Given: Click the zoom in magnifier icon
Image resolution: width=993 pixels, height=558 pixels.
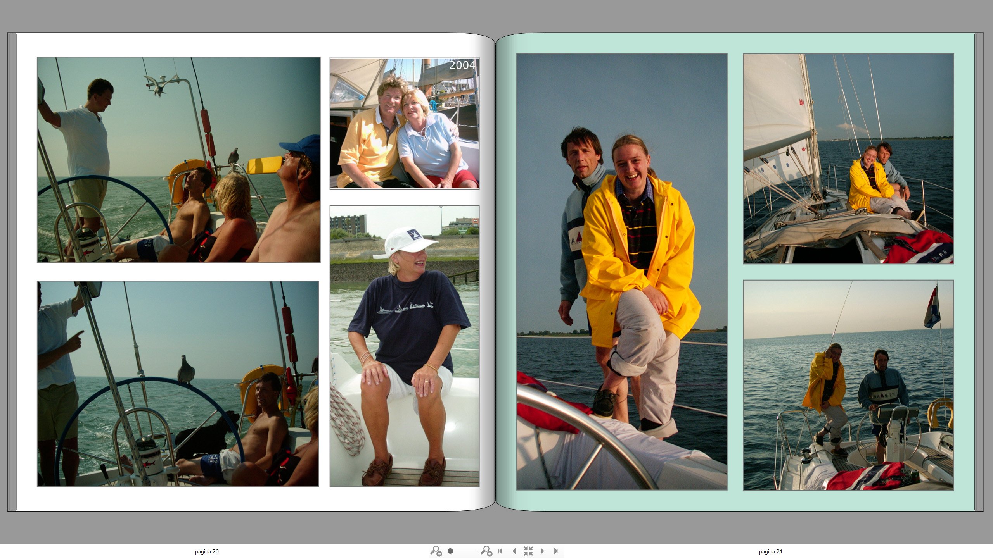Looking at the screenshot, I should (486, 551).
